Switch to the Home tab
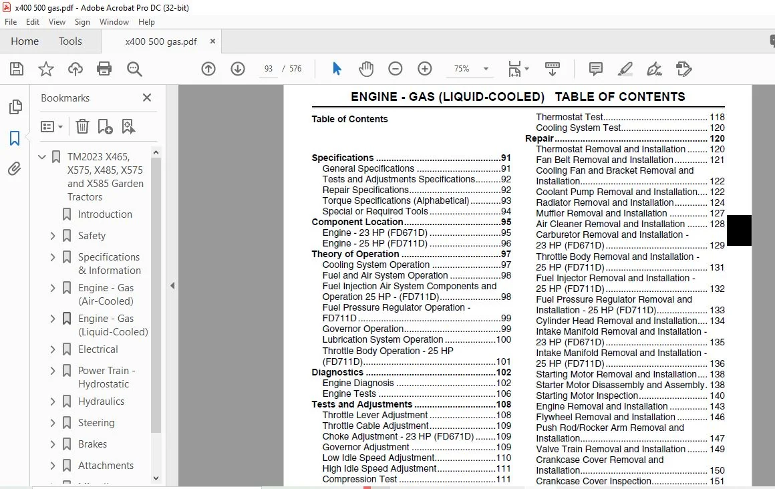 tap(25, 41)
